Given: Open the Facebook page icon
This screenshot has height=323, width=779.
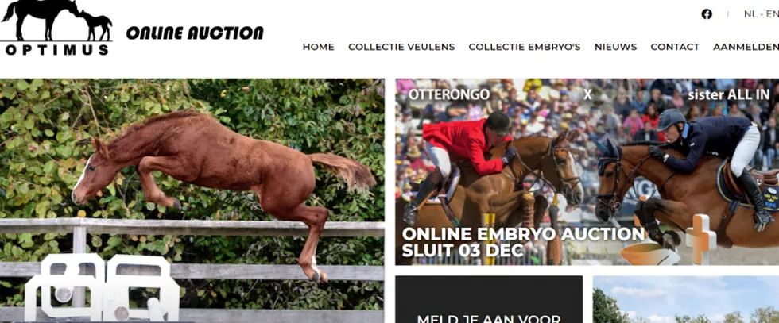Looking at the screenshot, I should (x=707, y=14).
